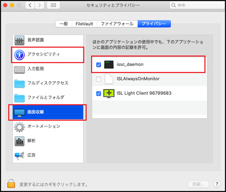Select the 広告 megaphone icon

(x=19, y=156)
